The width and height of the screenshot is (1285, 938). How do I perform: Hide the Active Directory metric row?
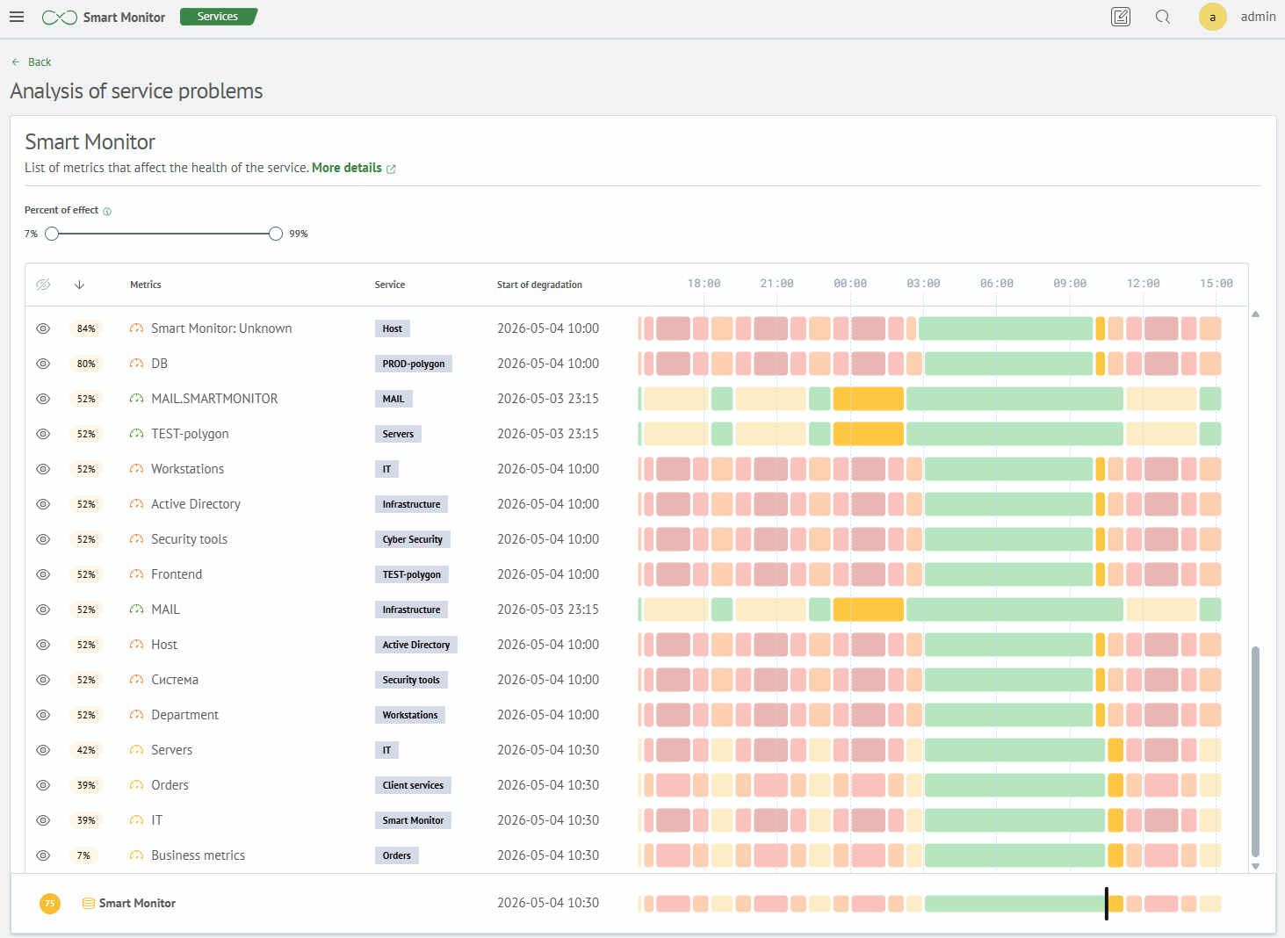coord(43,504)
